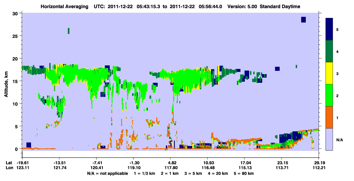Click the latitude label -7.41
Viewport: 354px width, 181px height.
tap(96, 163)
